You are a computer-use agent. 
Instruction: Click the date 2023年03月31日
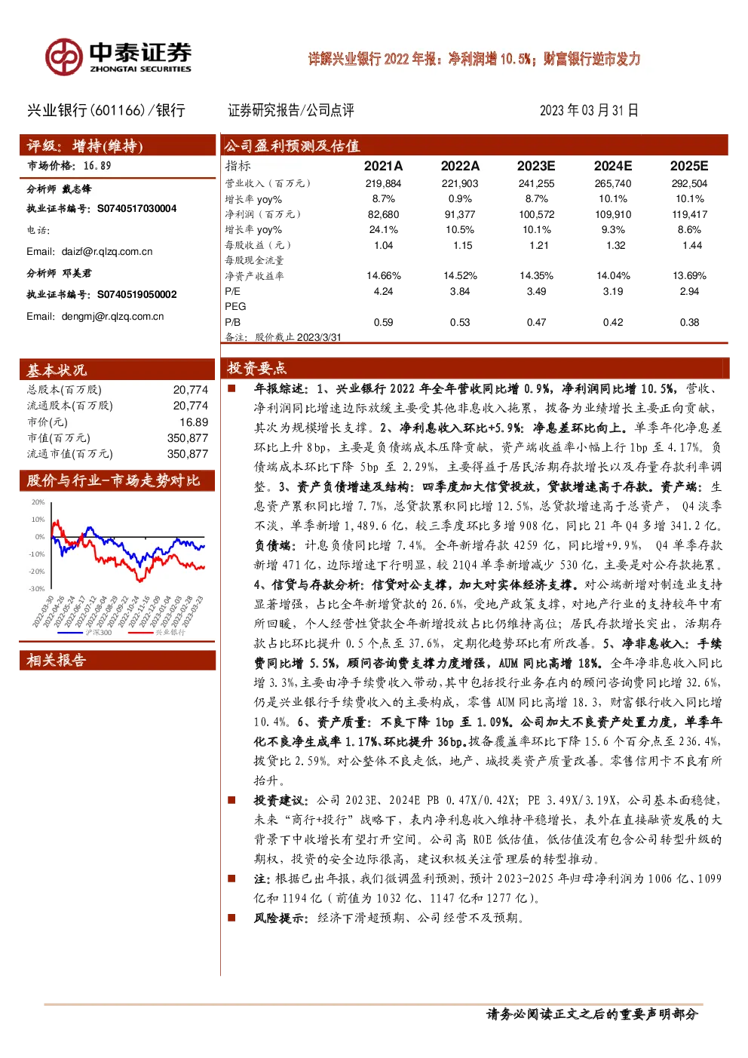coord(589,110)
